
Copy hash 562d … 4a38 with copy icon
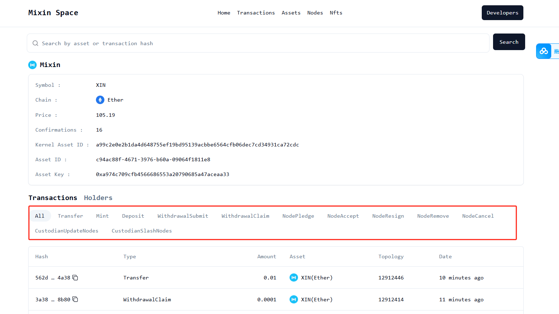coord(75,278)
